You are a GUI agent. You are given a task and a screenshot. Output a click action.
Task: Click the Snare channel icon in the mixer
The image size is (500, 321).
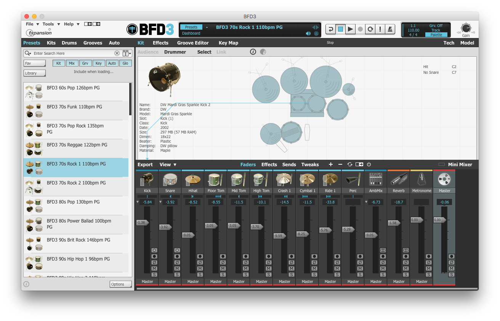click(170, 179)
